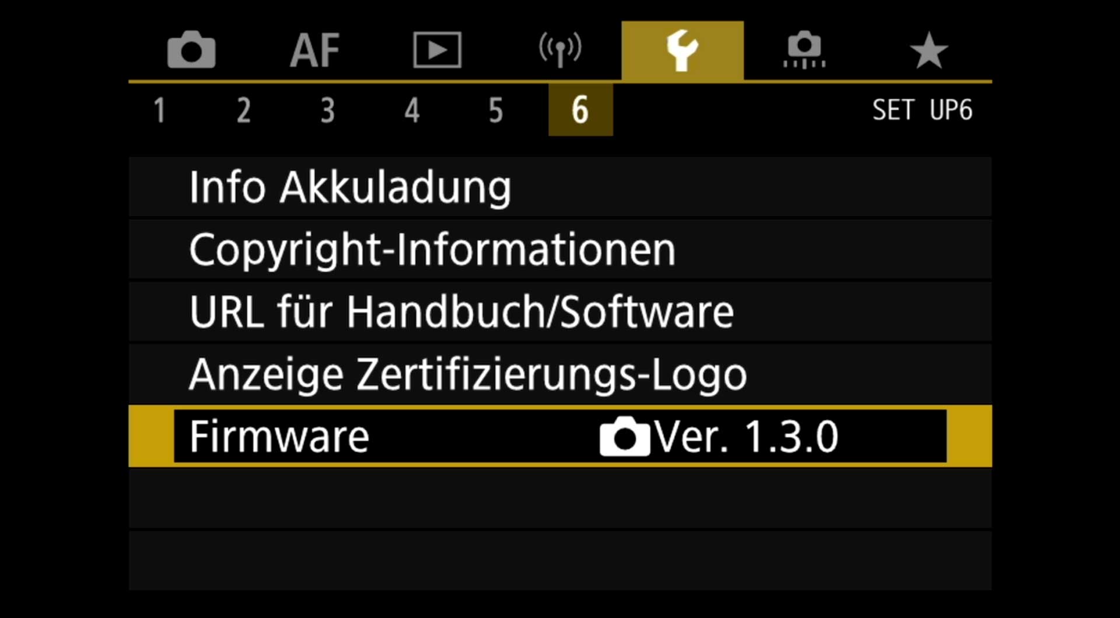Open Copyright-Informationen menu item

[x=560, y=250]
